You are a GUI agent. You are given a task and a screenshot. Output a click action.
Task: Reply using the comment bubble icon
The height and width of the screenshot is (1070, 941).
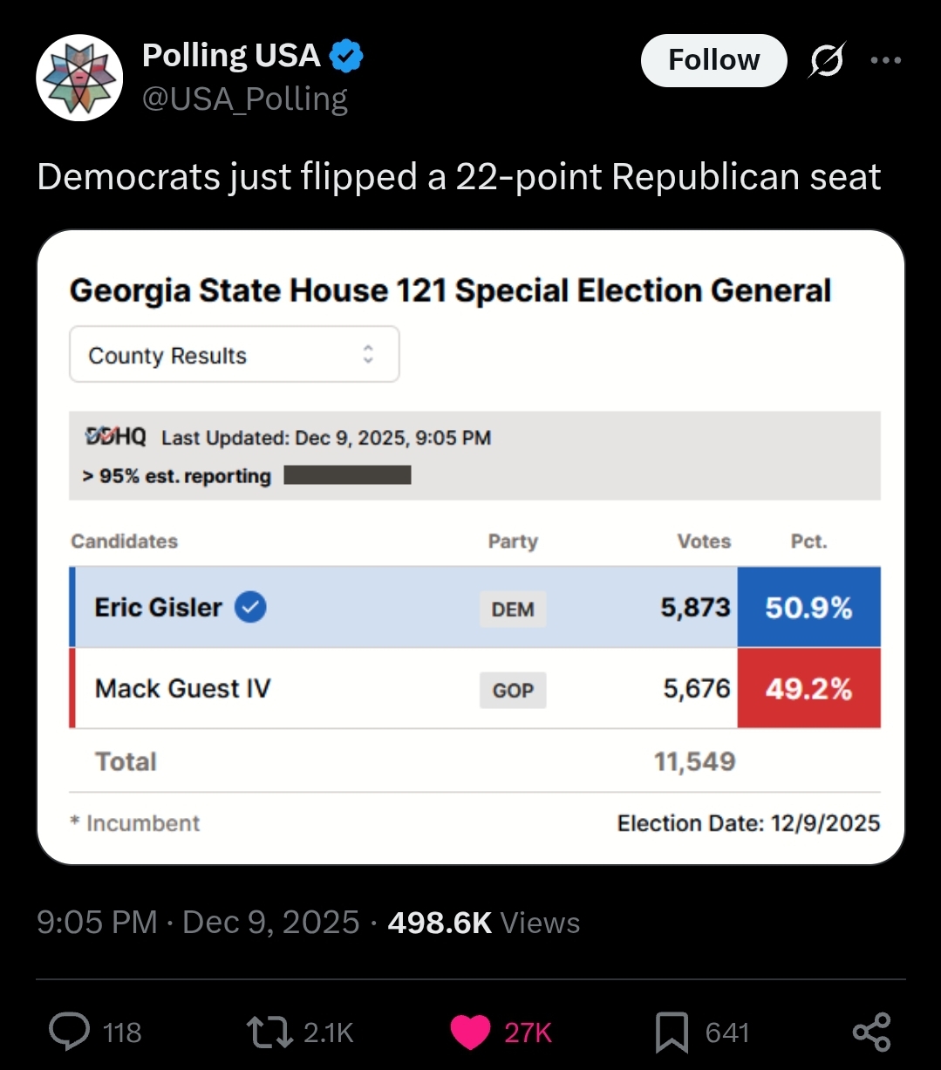pos(70,1033)
